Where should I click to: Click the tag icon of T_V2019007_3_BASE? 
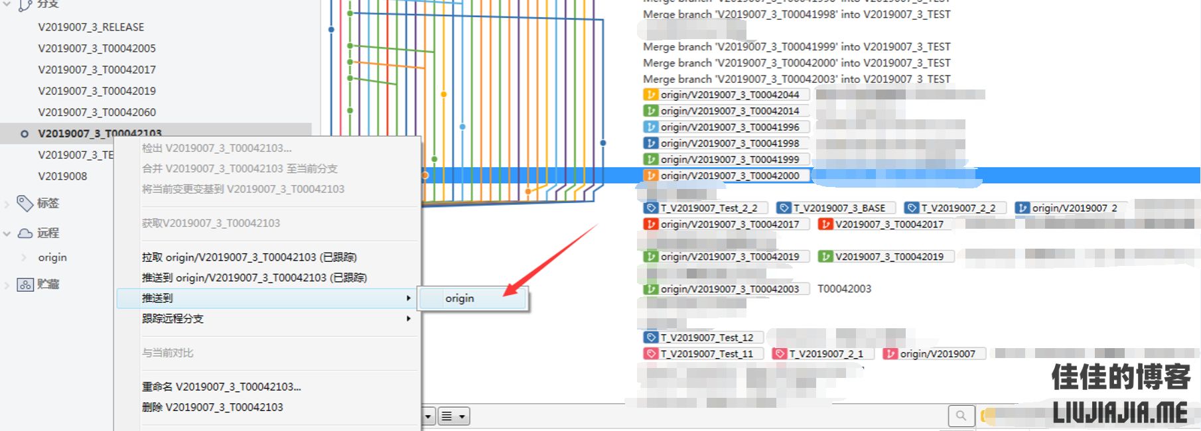tap(784, 208)
